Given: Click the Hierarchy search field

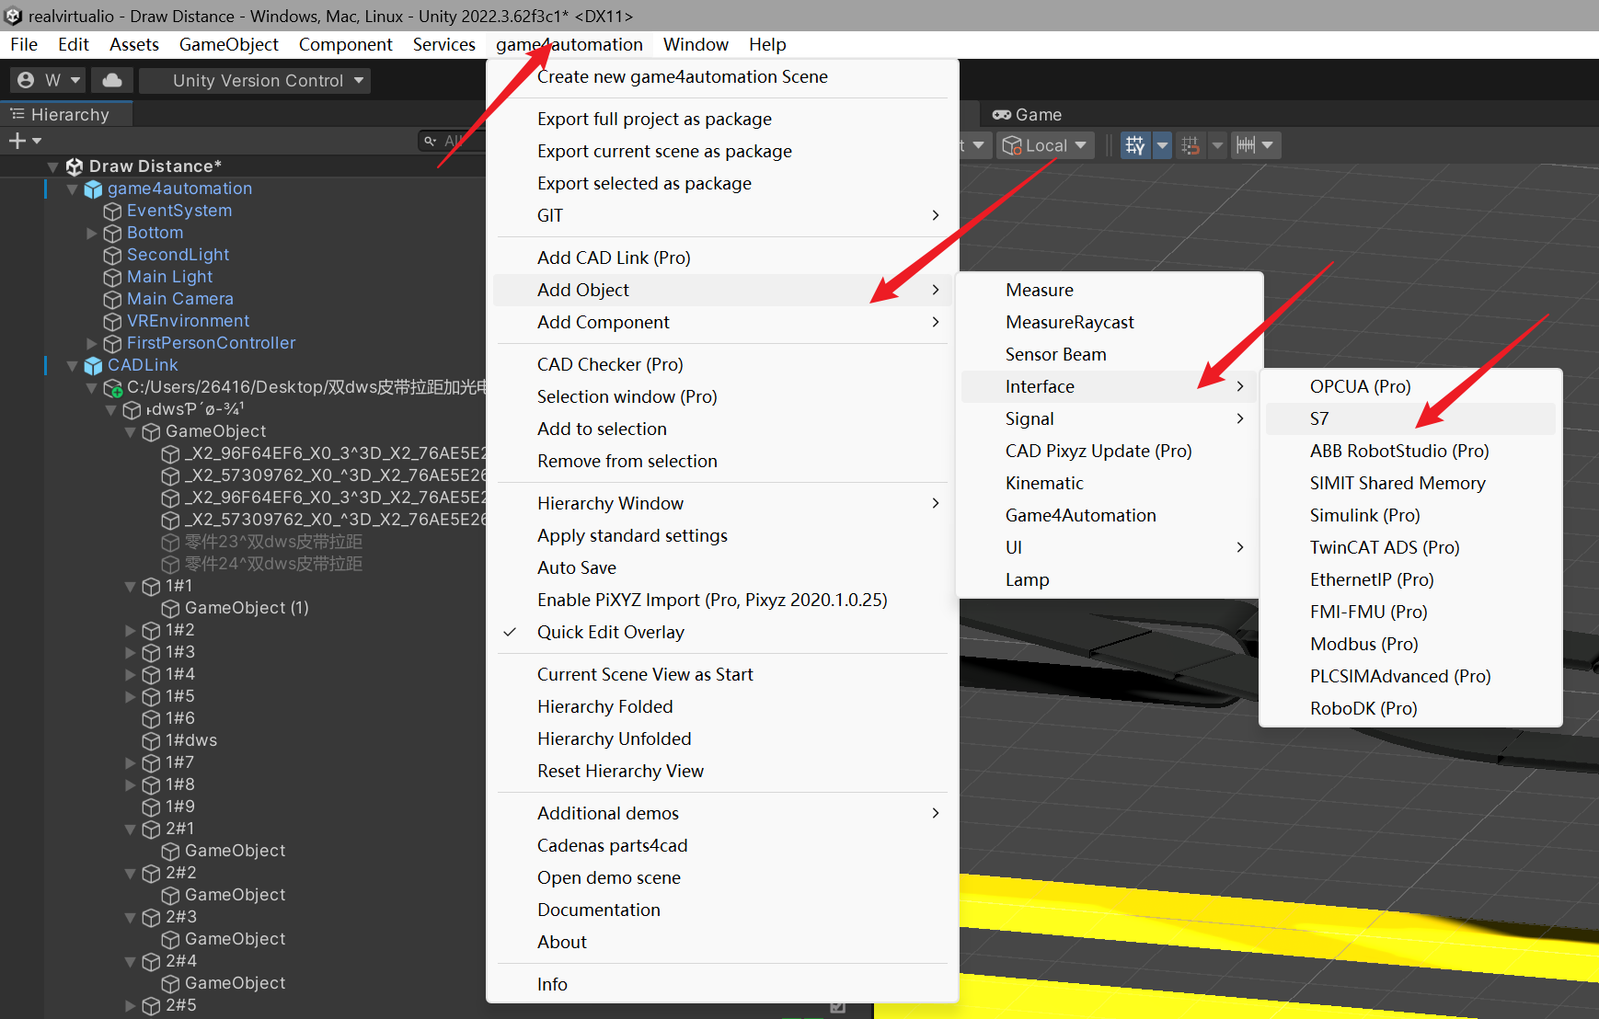Looking at the screenshot, I should pos(451,141).
